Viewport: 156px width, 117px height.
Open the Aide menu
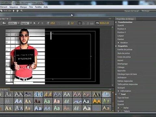(45, 7)
